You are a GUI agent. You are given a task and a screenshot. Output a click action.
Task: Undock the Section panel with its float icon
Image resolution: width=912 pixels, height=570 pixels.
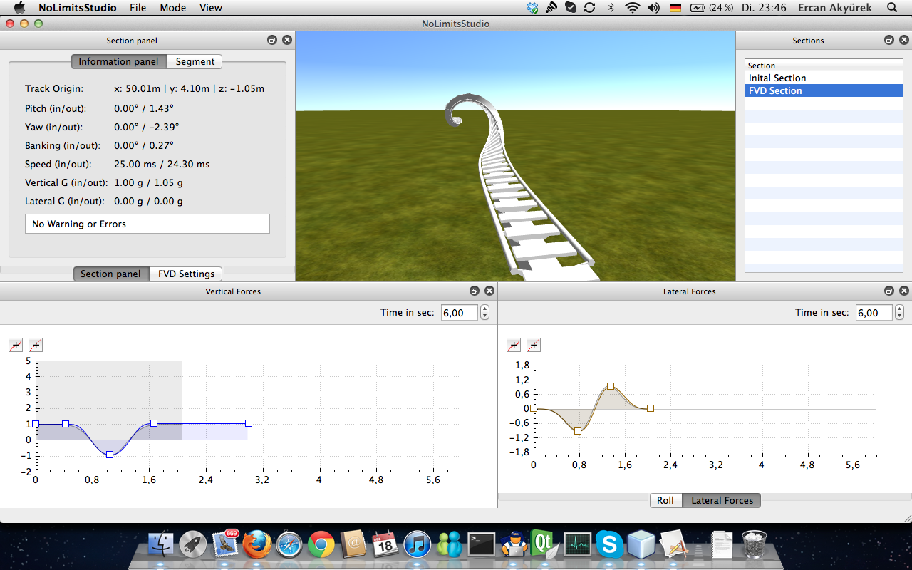pos(272,41)
